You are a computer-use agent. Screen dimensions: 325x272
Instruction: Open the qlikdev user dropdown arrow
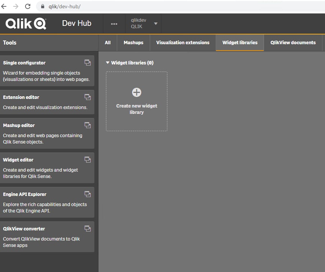(x=156, y=24)
